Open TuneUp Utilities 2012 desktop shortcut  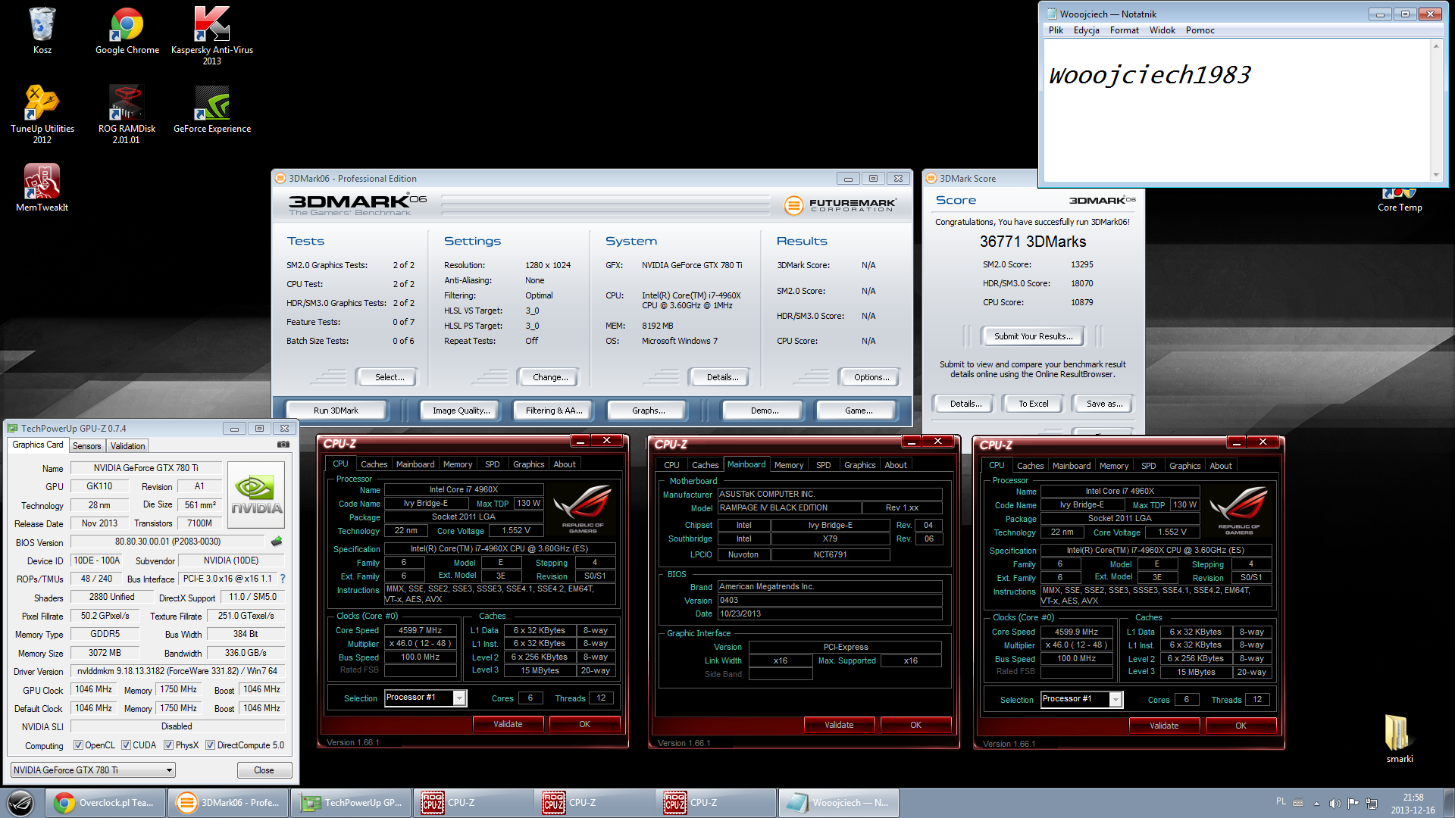tap(42, 114)
